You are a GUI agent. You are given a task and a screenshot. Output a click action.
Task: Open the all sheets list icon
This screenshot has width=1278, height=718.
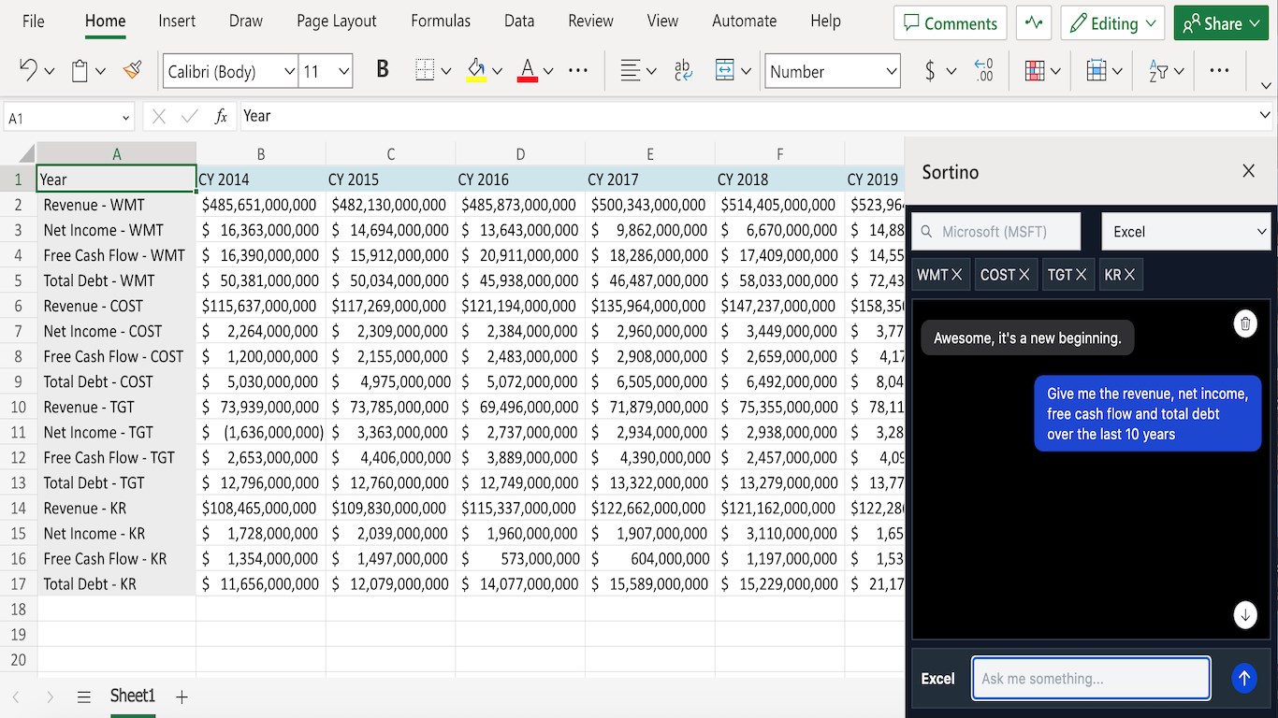84,696
